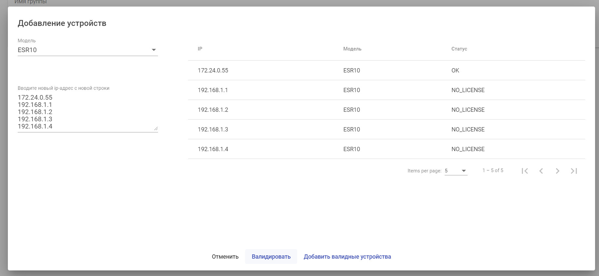Go to the previous page
599x276 pixels.
pyautogui.click(x=541, y=171)
